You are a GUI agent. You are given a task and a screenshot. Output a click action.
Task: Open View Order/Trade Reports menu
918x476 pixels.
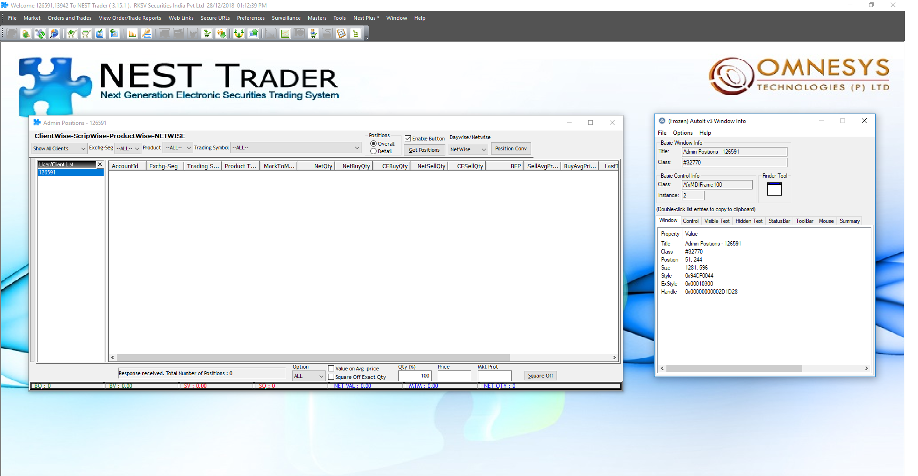(x=130, y=18)
